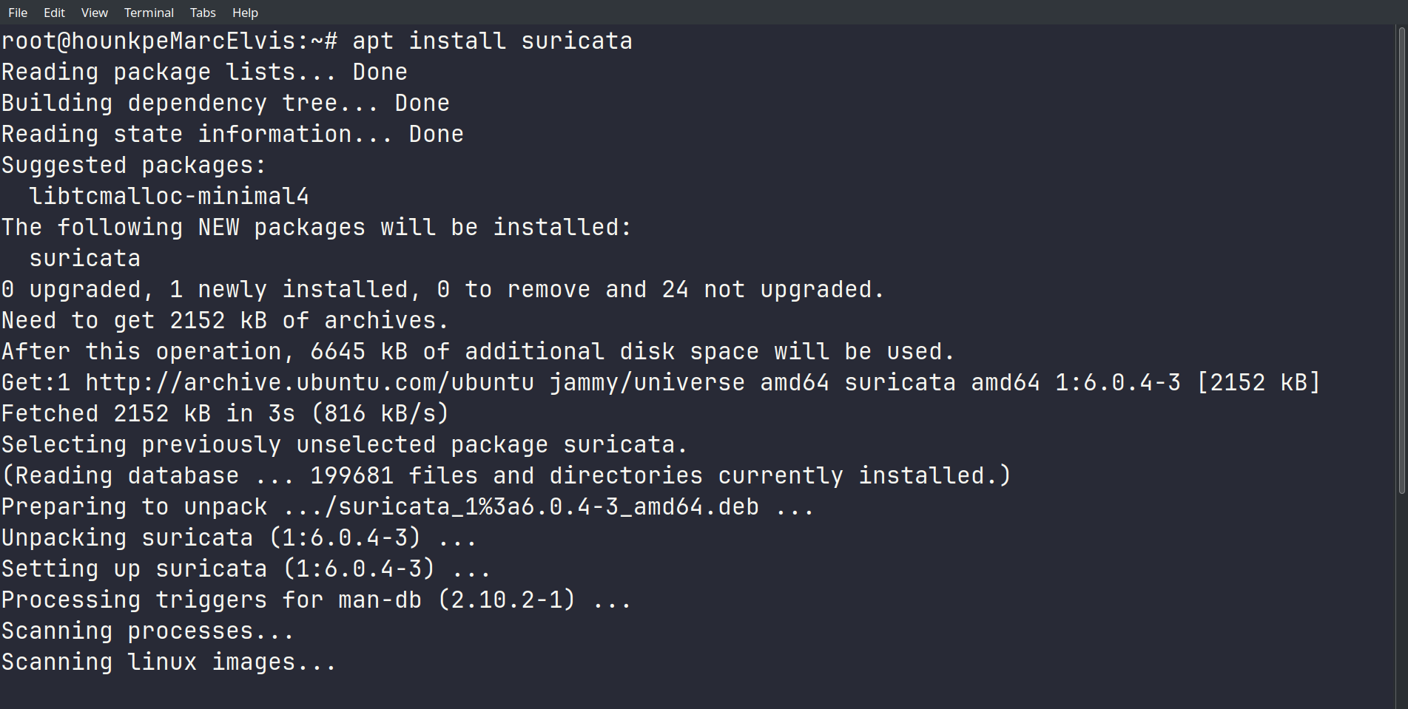This screenshot has height=709, width=1408.
Task: Open the Tabs menu
Action: coord(203,13)
